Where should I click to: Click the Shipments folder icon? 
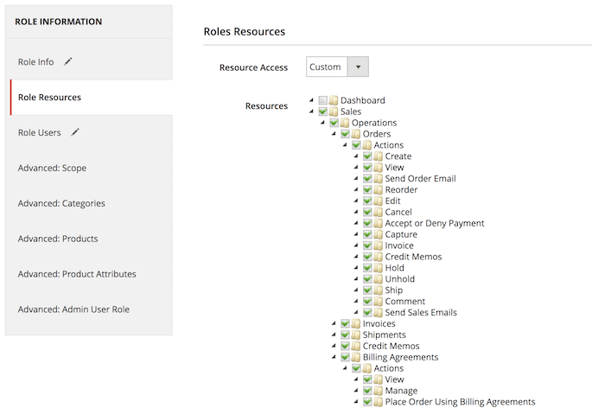pos(356,335)
